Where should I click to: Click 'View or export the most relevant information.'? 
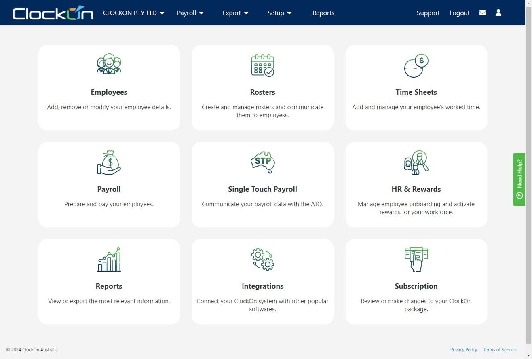coord(109,301)
